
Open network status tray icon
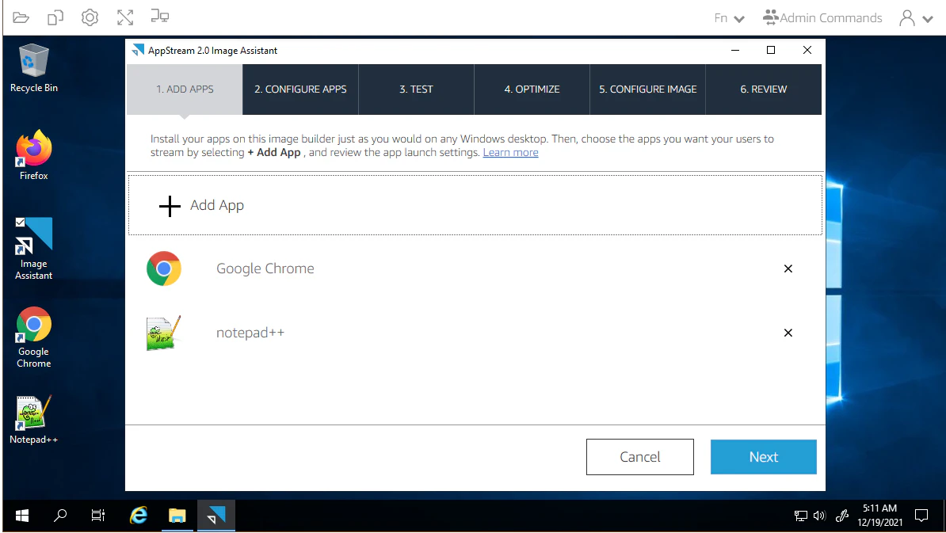800,516
